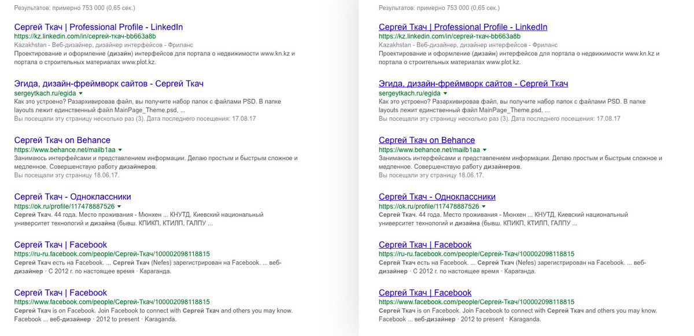Open non-underlined 'Эгида, дизайн-фреймворк сайтов' left result
Screen dimensions: 694x336
[x=109, y=84]
